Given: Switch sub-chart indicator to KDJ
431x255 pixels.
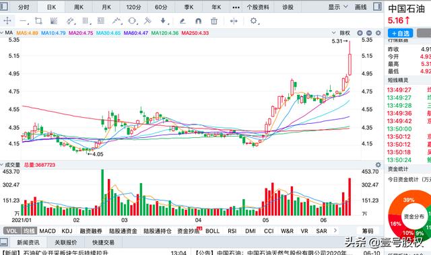Looking at the screenshot, I should (67, 231).
